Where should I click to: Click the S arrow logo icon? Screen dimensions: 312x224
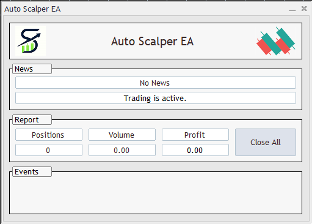coord(31,41)
